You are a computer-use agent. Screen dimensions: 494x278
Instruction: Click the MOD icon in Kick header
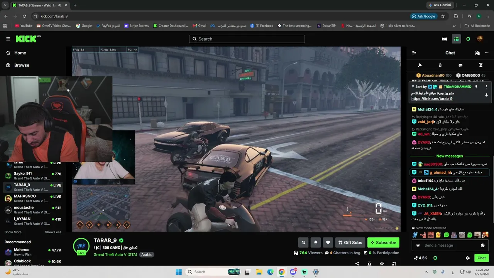445,39
